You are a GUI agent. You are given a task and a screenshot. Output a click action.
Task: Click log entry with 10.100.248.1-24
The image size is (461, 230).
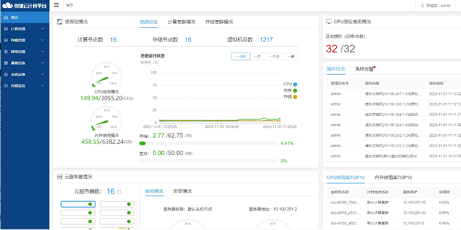[394, 104]
